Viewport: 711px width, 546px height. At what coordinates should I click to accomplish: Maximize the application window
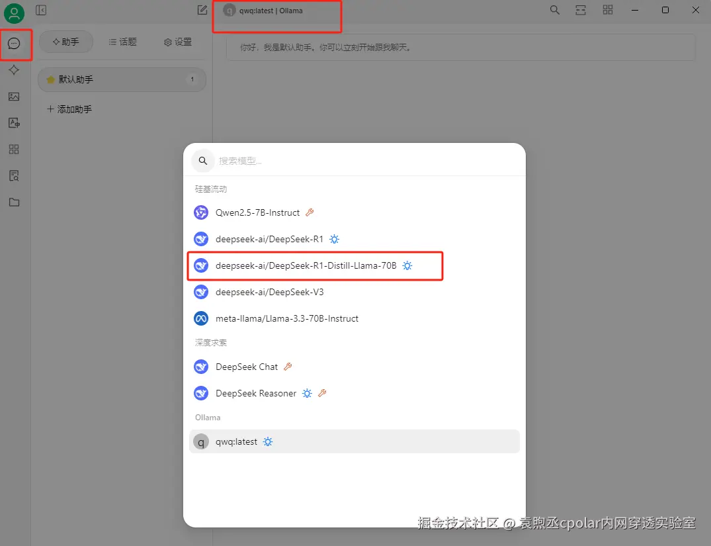click(x=665, y=10)
